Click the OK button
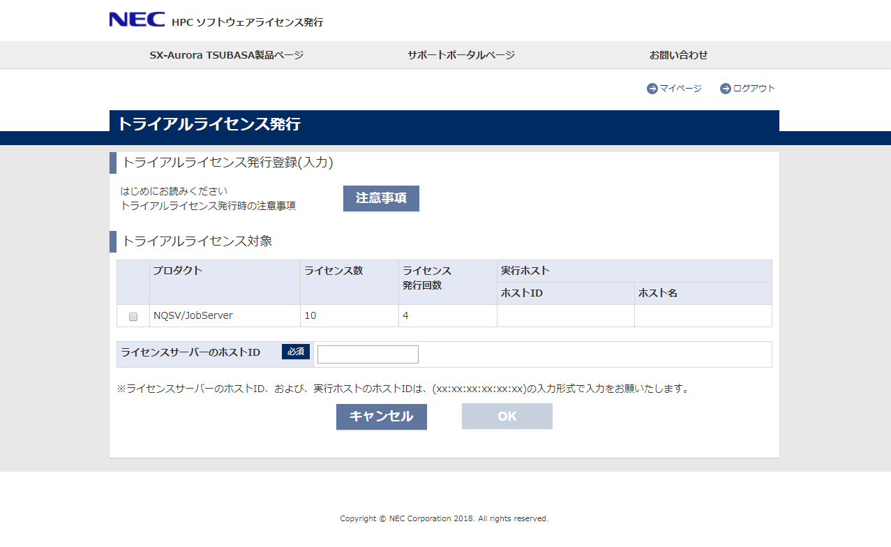Screen dimensions: 891x547 tap(507, 417)
